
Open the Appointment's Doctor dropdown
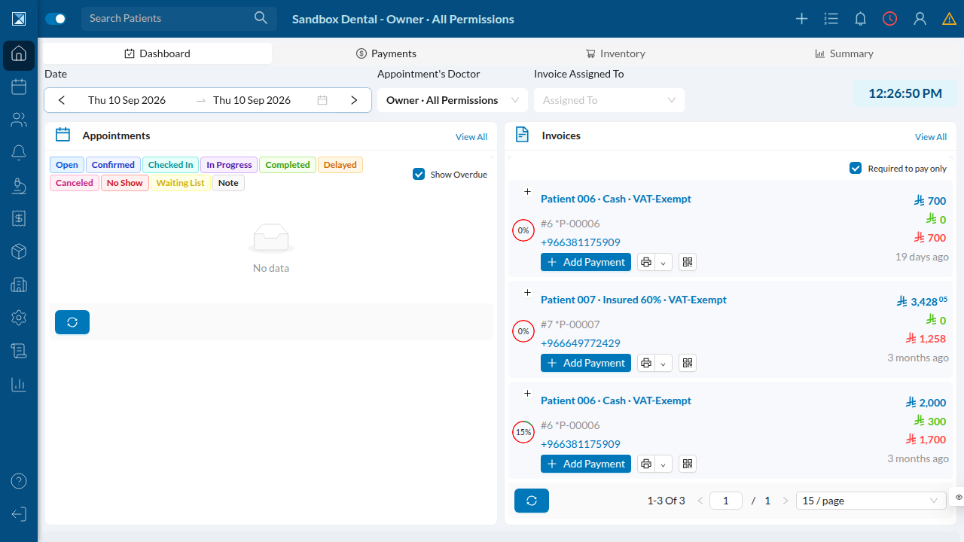coord(452,100)
